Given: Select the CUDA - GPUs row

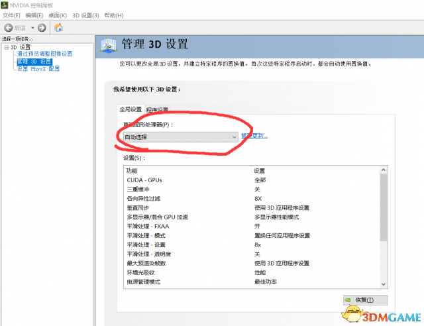Looking at the screenshot, I should tap(252, 180).
